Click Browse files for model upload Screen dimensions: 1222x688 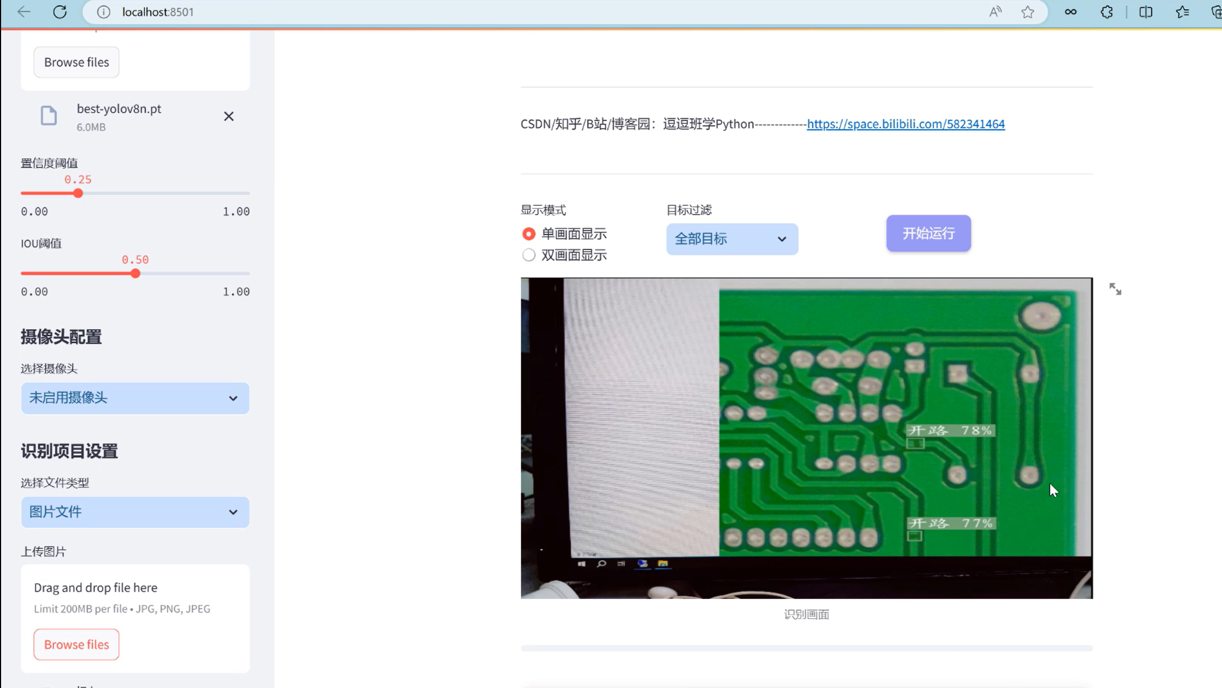pos(76,62)
